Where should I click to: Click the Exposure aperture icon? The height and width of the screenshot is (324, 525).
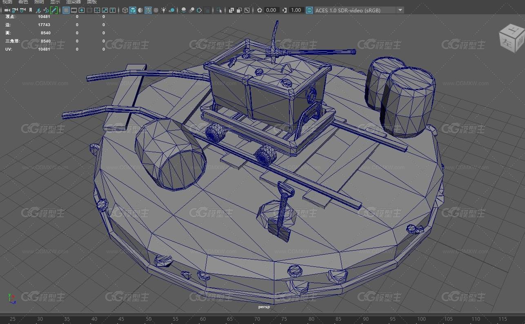[259, 10]
